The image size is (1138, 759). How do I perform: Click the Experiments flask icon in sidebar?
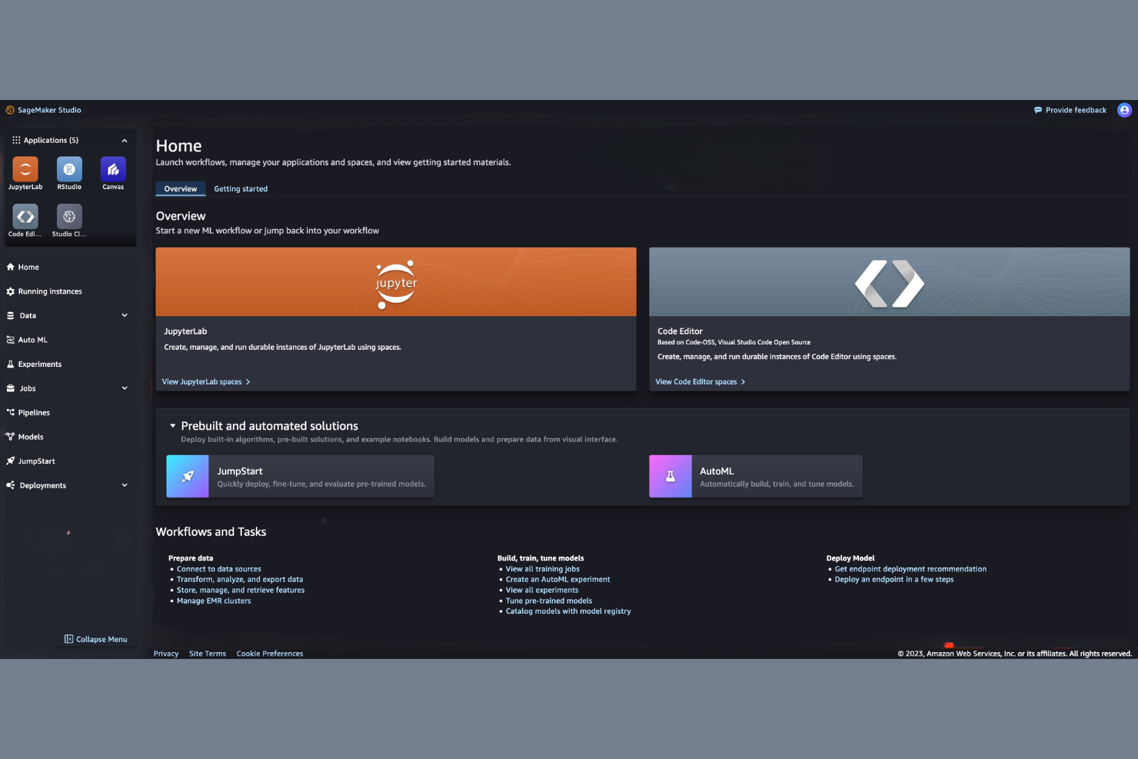click(11, 365)
